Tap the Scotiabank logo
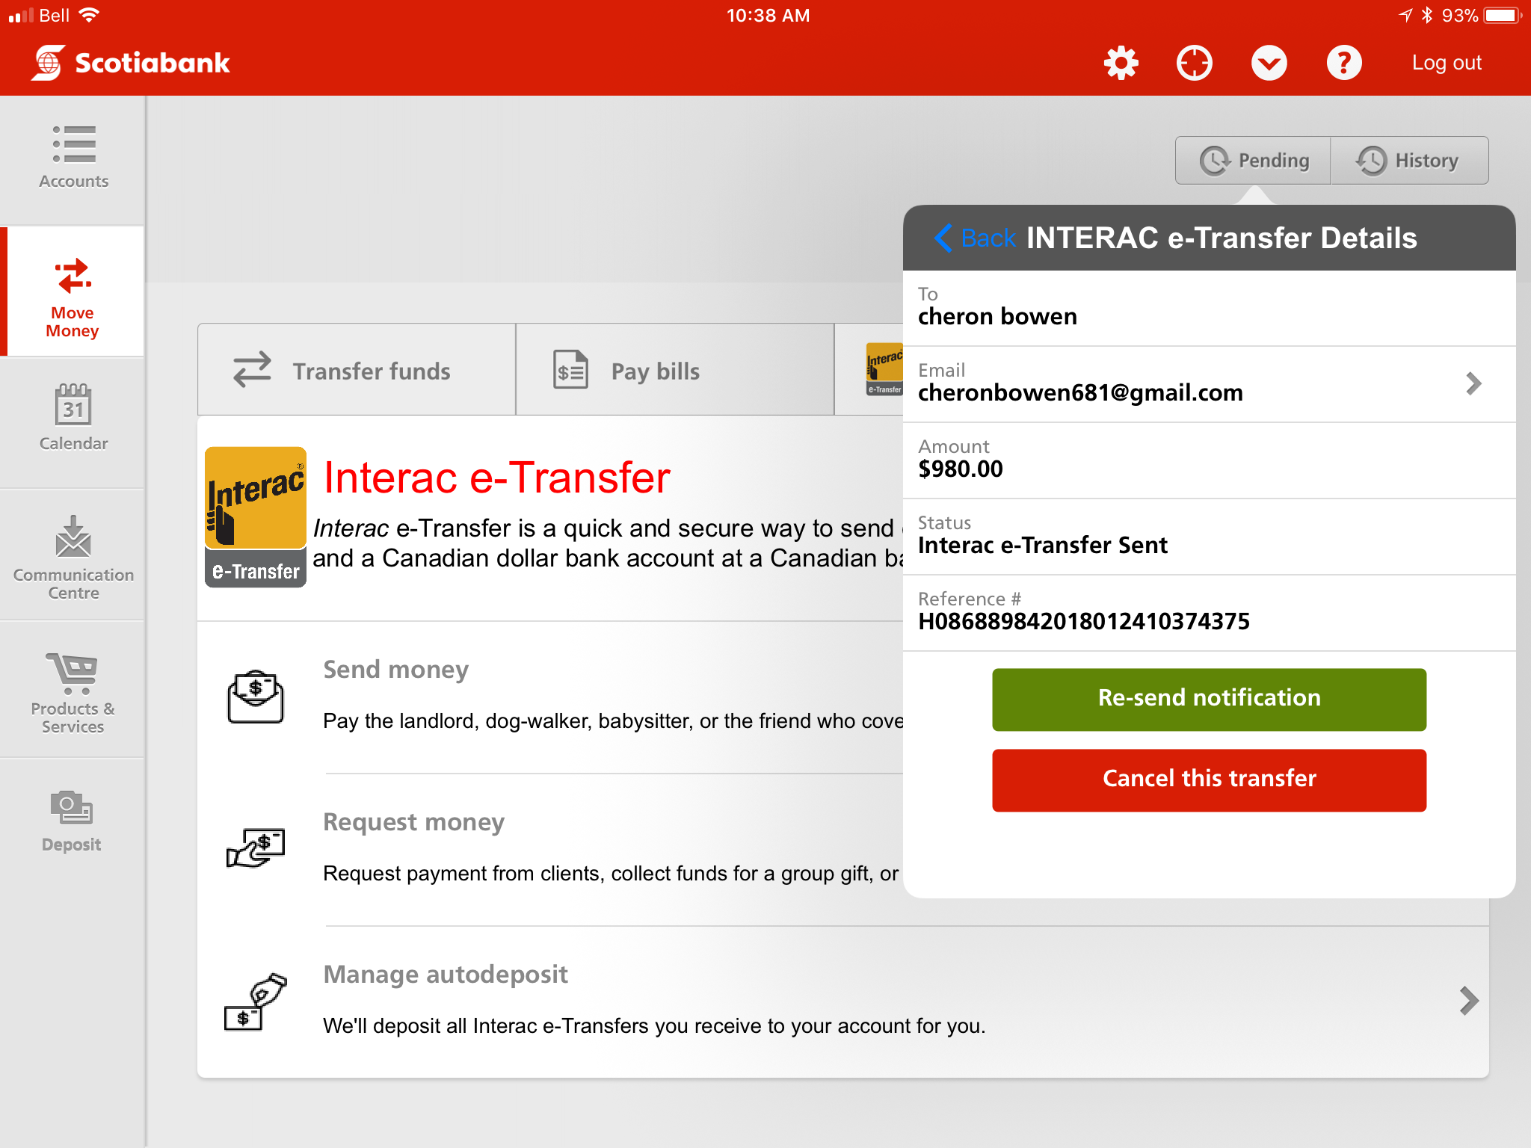Image resolution: width=1531 pixels, height=1148 pixels. [131, 63]
